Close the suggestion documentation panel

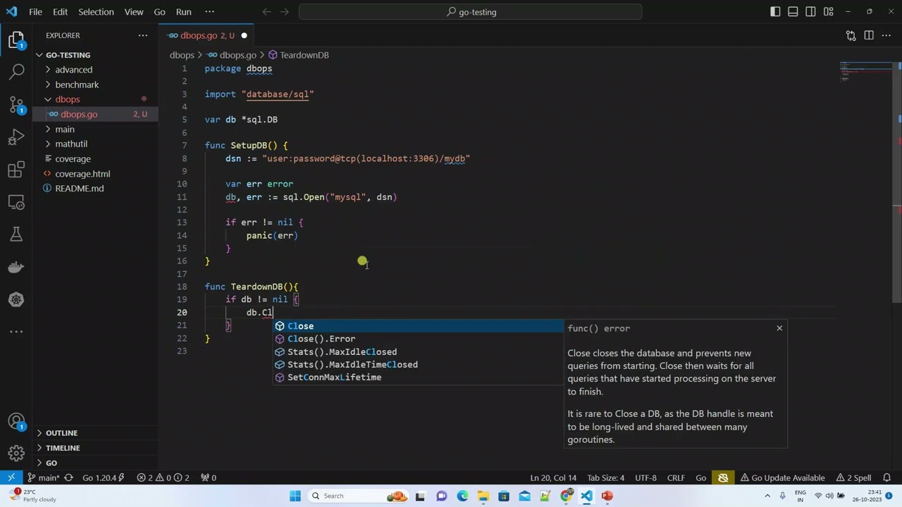[779, 328]
